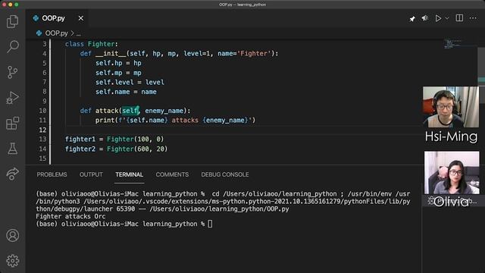Open the Manage settings gear
This screenshot has width=485, height=273.
[x=12, y=261]
